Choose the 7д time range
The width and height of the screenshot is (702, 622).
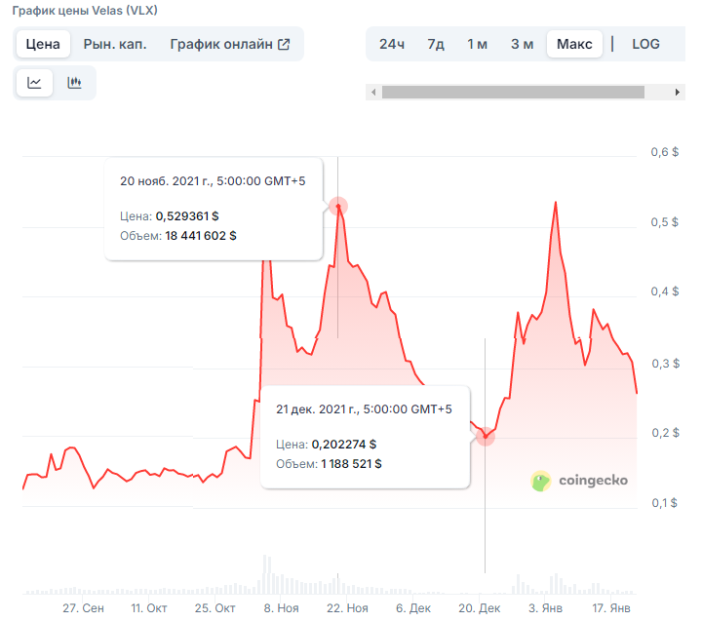tap(436, 44)
